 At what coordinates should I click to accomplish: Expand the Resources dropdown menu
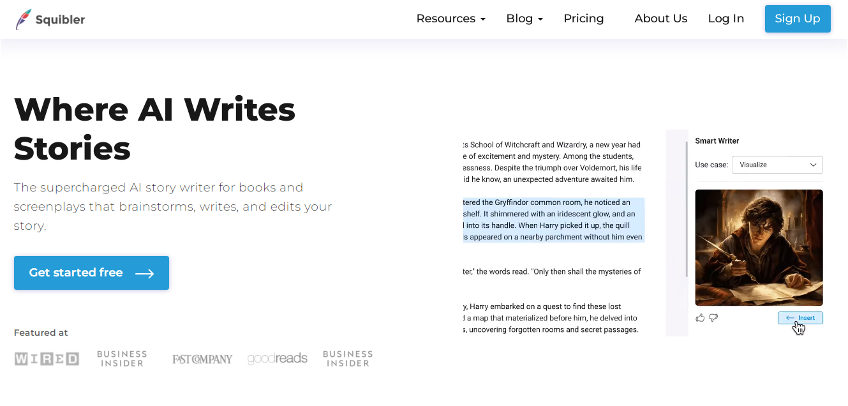[450, 19]
